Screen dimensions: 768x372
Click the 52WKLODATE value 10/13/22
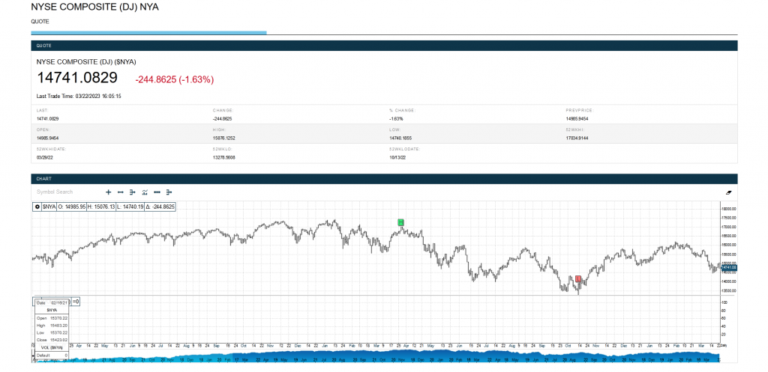[396, 157]
